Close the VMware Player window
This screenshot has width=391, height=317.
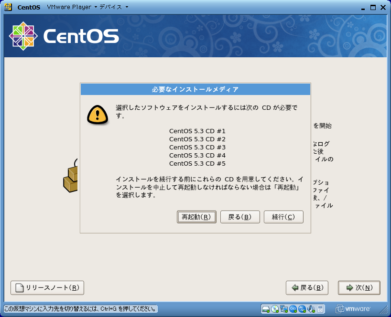pyautogui.click(x=383, y=7)
